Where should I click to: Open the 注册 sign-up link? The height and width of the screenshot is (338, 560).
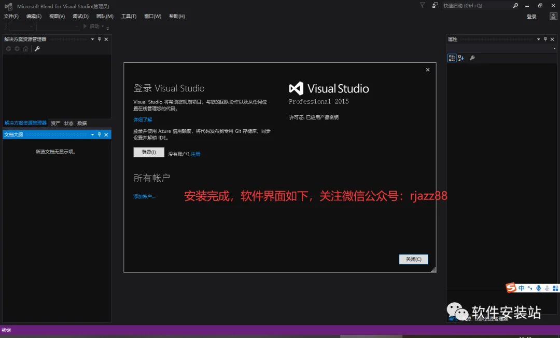pyautogui.click(x=195, y=154)
